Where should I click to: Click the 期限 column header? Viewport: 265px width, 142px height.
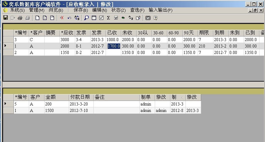tap(205, 33)
